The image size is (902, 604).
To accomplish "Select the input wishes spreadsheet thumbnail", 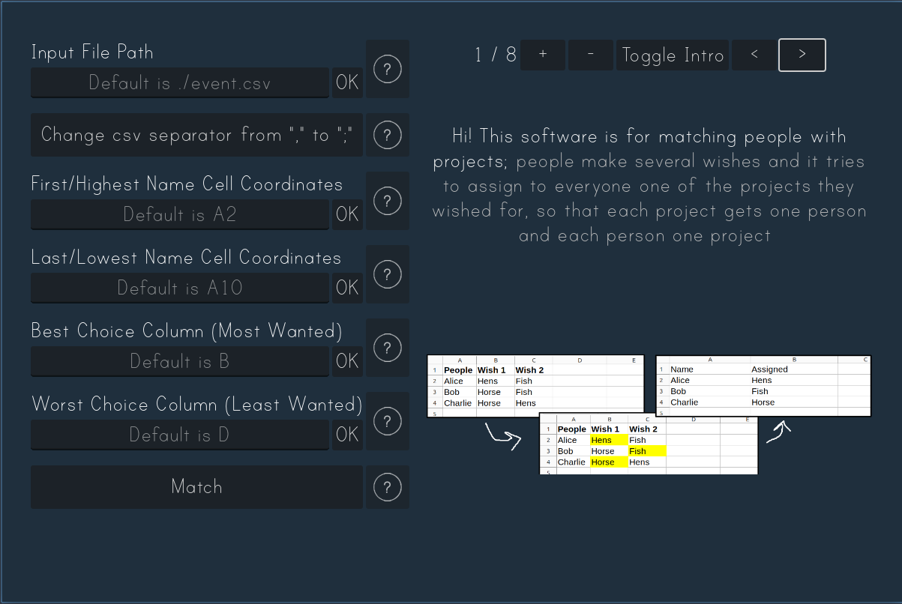I will click(535, 386).
